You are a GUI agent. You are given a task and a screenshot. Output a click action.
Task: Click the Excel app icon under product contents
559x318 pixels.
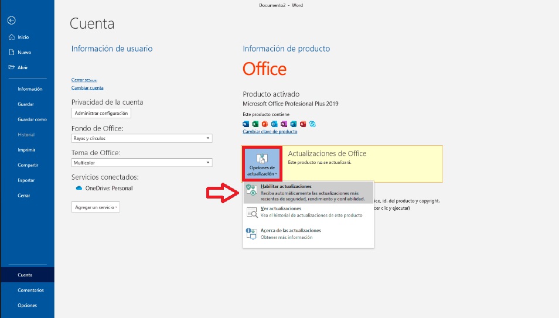pos(255,124)
